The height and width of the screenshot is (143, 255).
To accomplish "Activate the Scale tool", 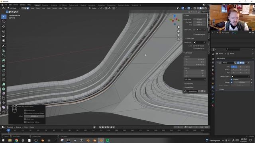I will 4,36.
